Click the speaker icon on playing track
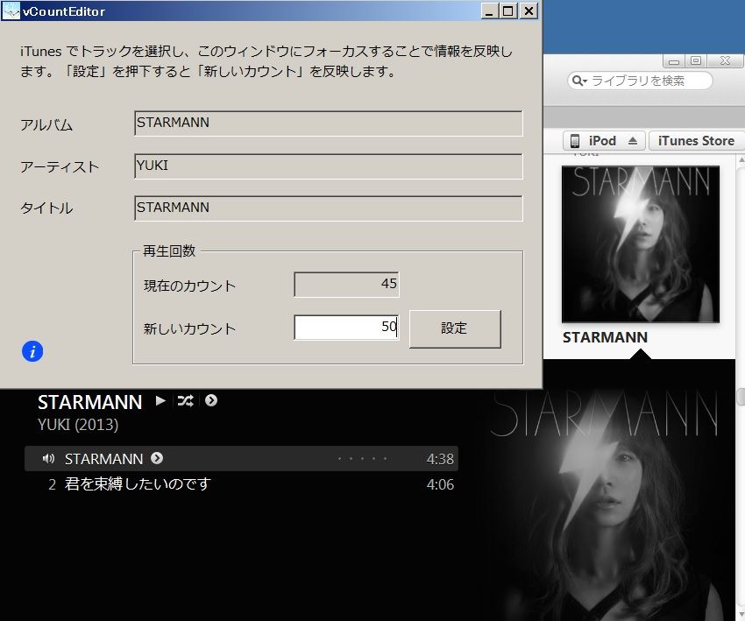Image resolution: width=745 pixels, height=621 pixels. pos(48,459)
